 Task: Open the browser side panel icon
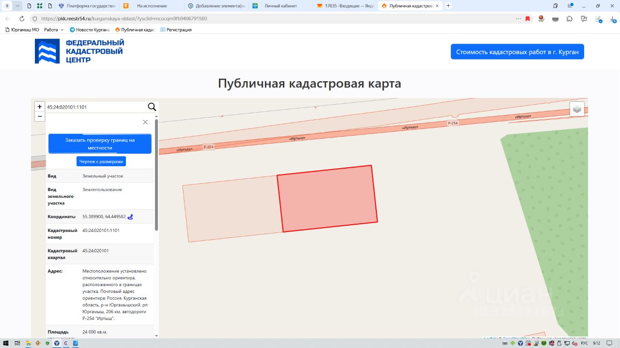(555, 6)
